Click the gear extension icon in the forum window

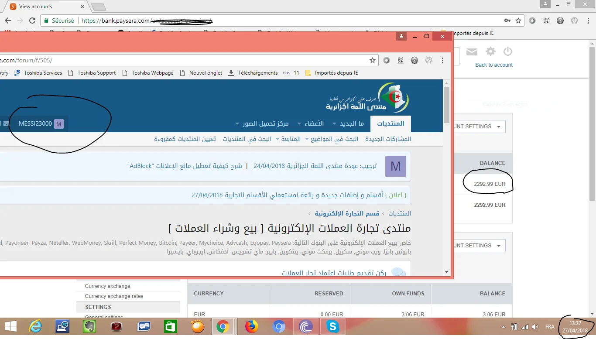pos(414,61)
